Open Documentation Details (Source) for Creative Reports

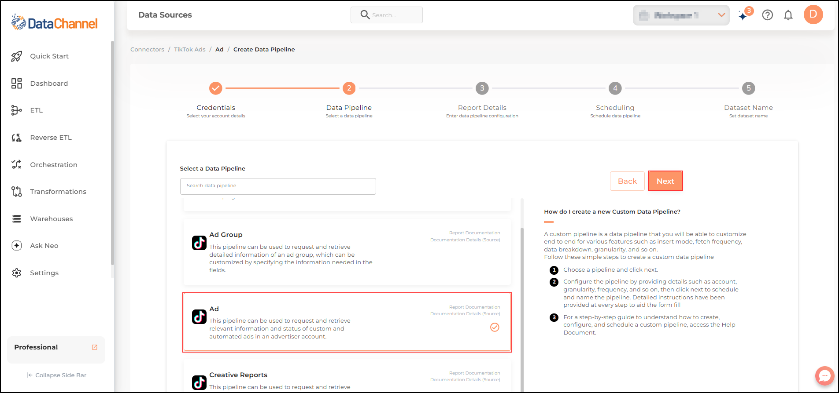tap(465, 380)
